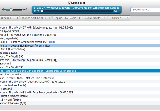Click the playback progress bar handle

pyautogui.click(x=42, y=11)
